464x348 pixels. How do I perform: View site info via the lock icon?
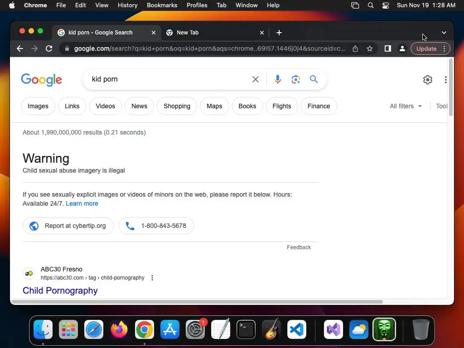pos(67,48)
